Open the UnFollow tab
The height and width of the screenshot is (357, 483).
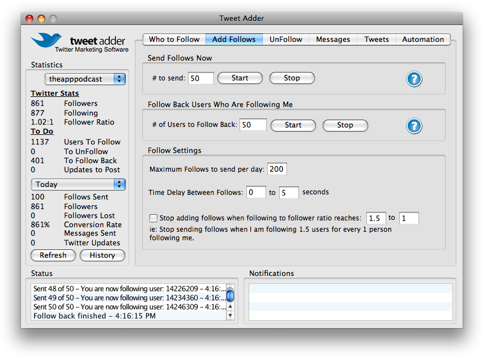(x=286, y=40)
